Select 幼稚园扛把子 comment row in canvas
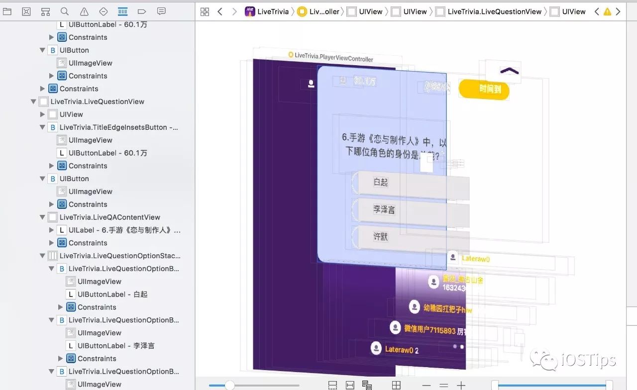This screenshot has width=637, height=390. pos(440,308)
